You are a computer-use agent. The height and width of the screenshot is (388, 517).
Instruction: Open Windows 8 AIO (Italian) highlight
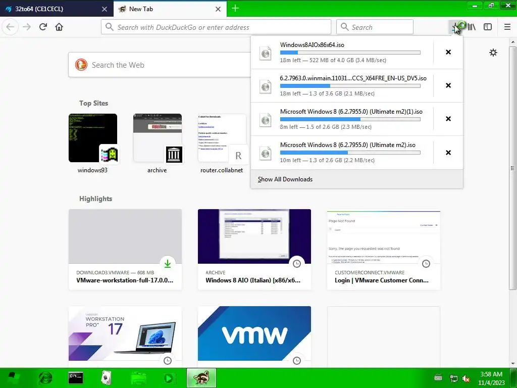pyautogui.click(x=254, y=250)
